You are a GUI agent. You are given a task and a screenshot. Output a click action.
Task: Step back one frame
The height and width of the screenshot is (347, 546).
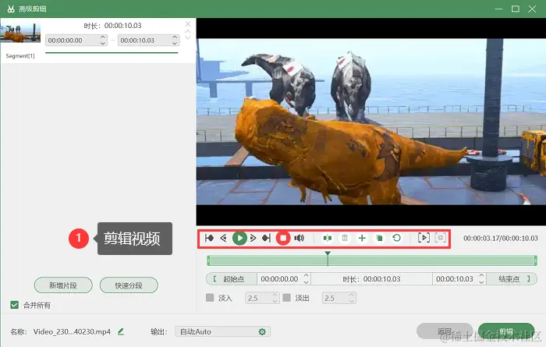coord(224,238)
